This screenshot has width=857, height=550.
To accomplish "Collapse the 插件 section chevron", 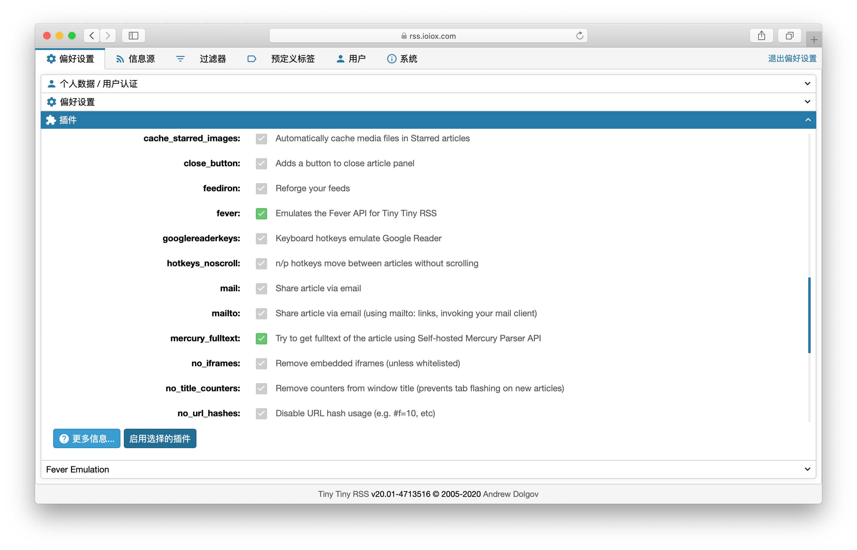I will [808, 120].
